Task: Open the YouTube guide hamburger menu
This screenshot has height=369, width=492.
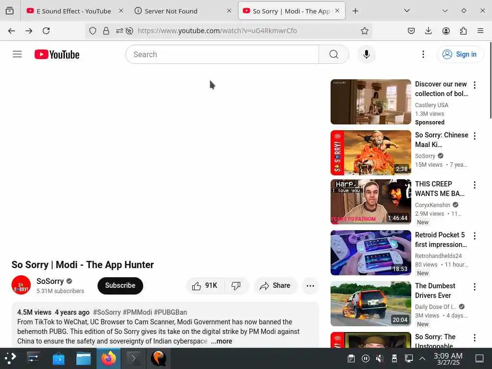Action: tap(17, 54)
